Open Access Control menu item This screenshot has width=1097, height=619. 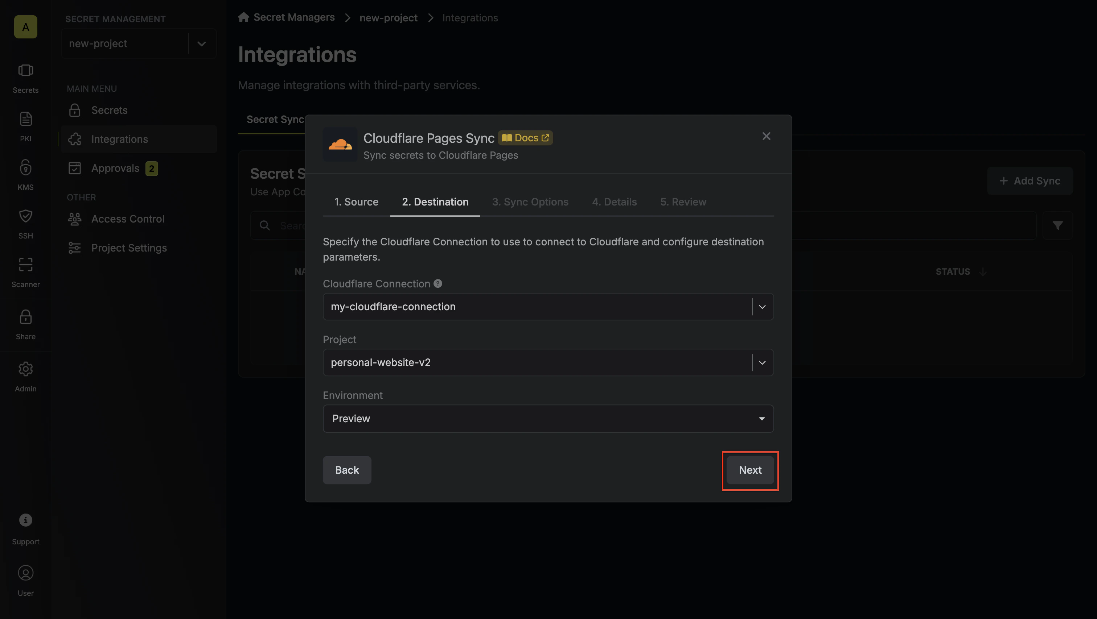139,219
